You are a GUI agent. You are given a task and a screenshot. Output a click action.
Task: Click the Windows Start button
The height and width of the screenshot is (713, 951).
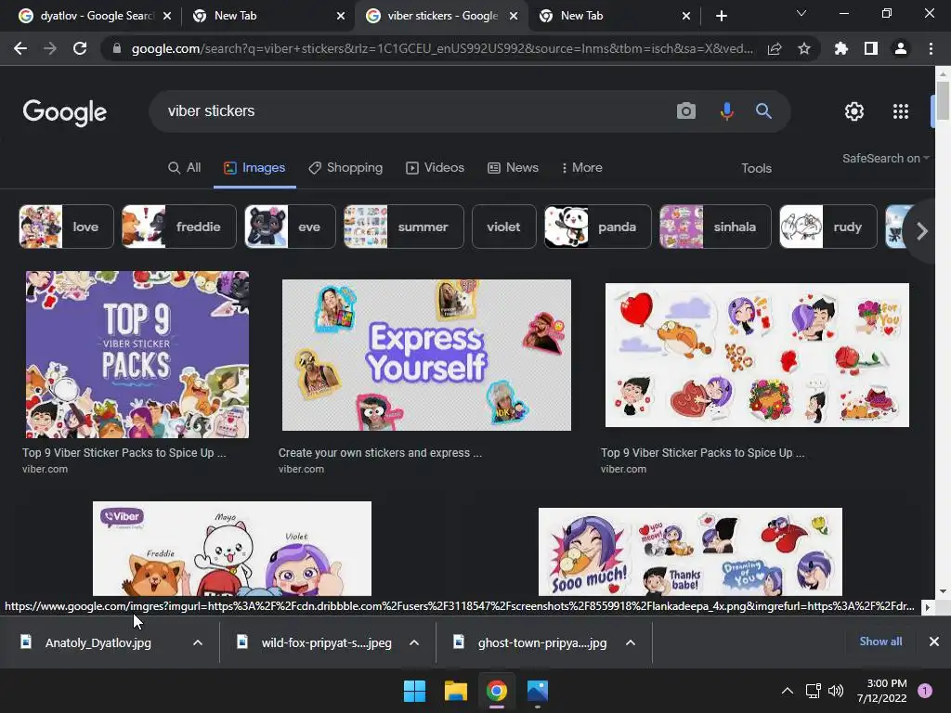(415, 691)
